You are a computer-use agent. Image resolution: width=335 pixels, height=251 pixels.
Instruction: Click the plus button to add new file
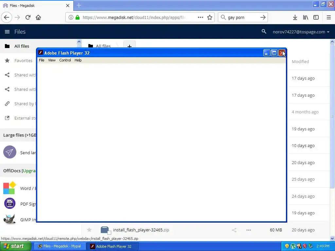click(x=130, y=45)
